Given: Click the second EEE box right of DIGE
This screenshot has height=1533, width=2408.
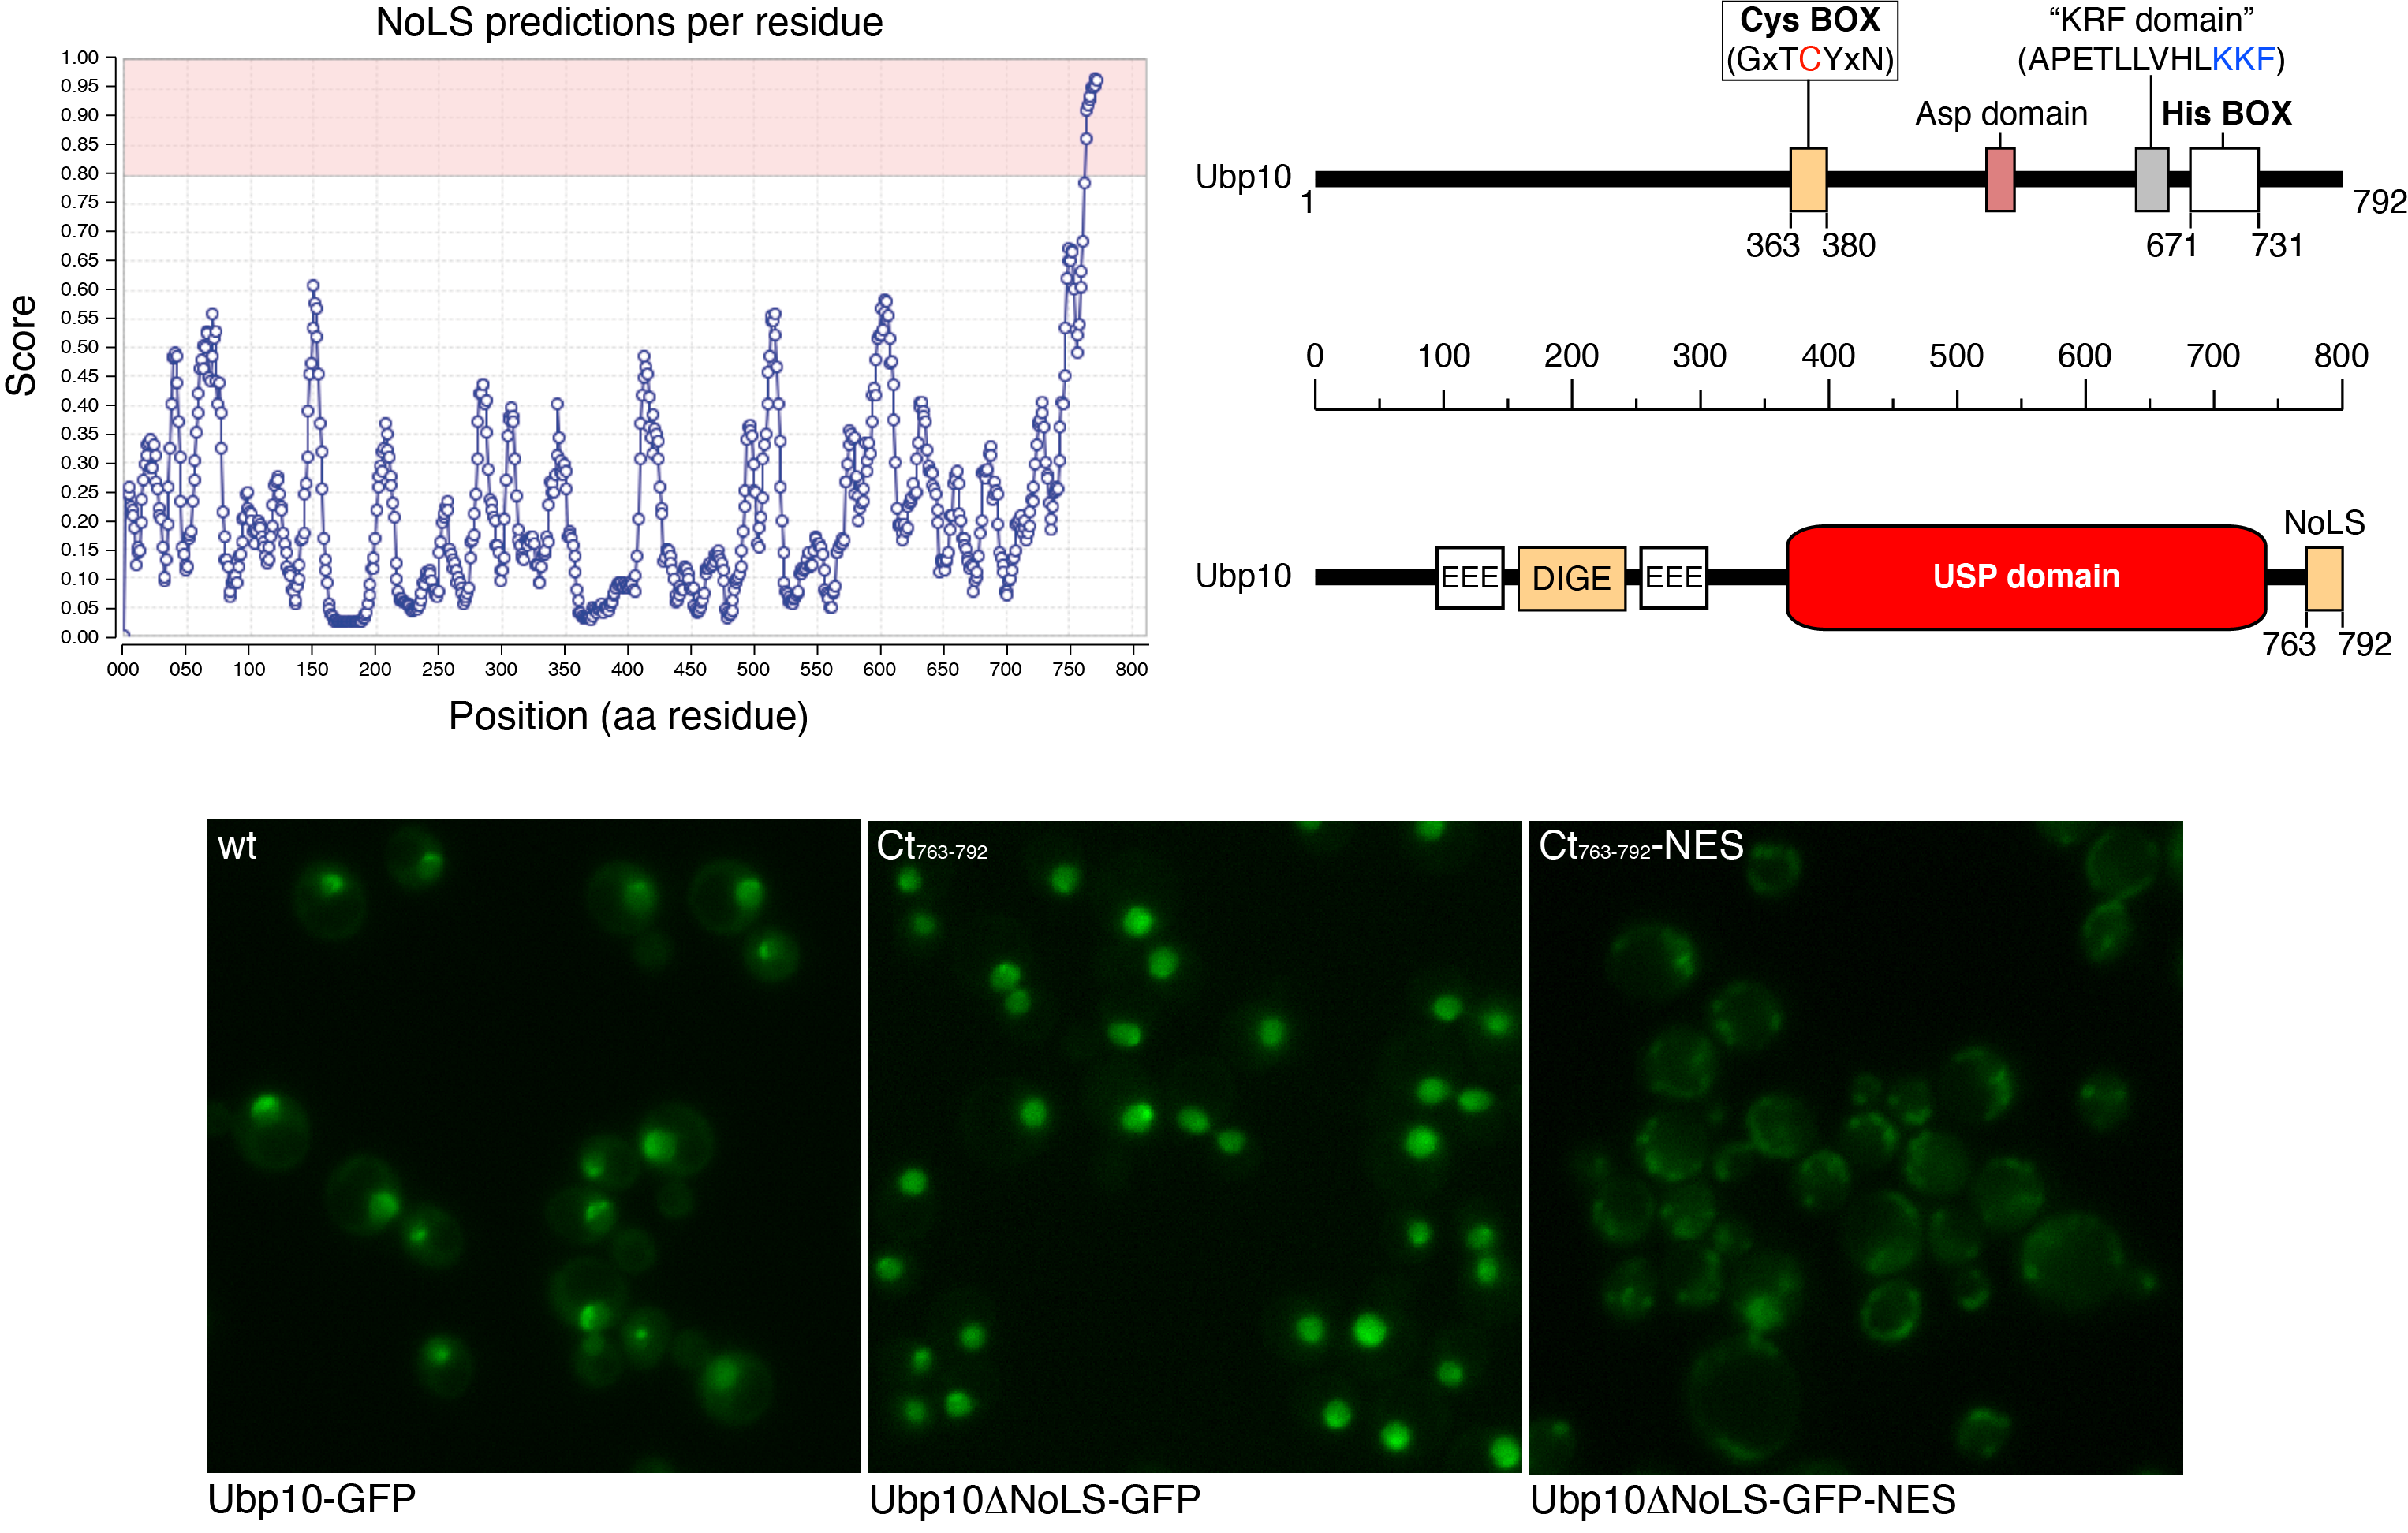Looking at the screenshot, I should point(1673,577).
